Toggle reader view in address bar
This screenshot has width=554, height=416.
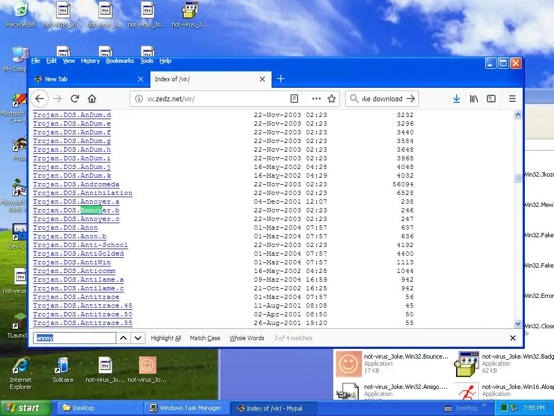[x=294, y=99]
